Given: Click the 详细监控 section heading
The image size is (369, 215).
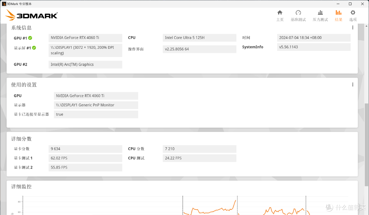Looking at the screenshot, I should click(22, 187).
